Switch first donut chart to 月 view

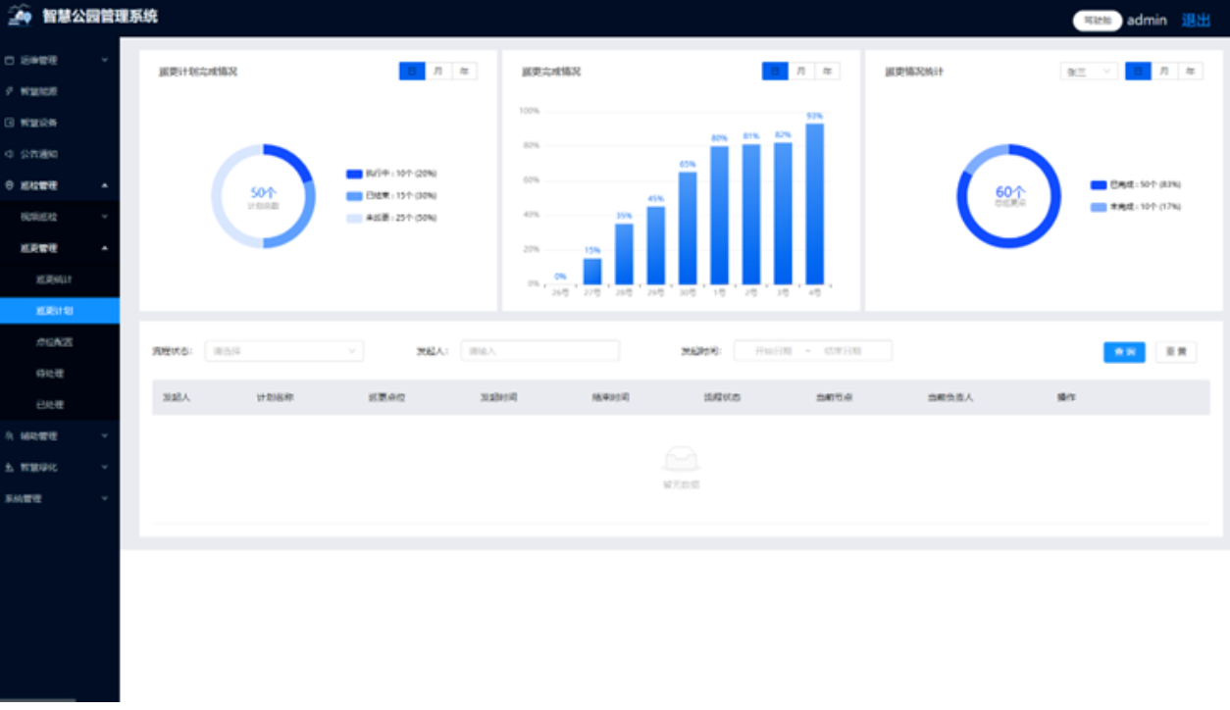click(437, 72)
